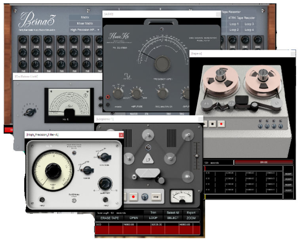Click the black jack below red jack in AG10
This screenshot has width=299, height=240.
[108, 105]
